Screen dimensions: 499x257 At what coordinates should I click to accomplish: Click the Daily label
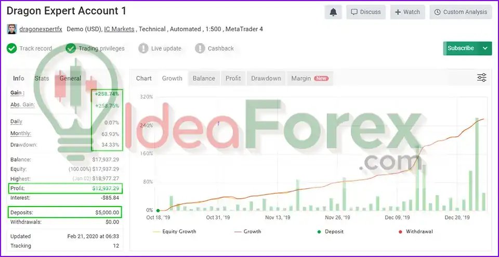coord(16,122)
